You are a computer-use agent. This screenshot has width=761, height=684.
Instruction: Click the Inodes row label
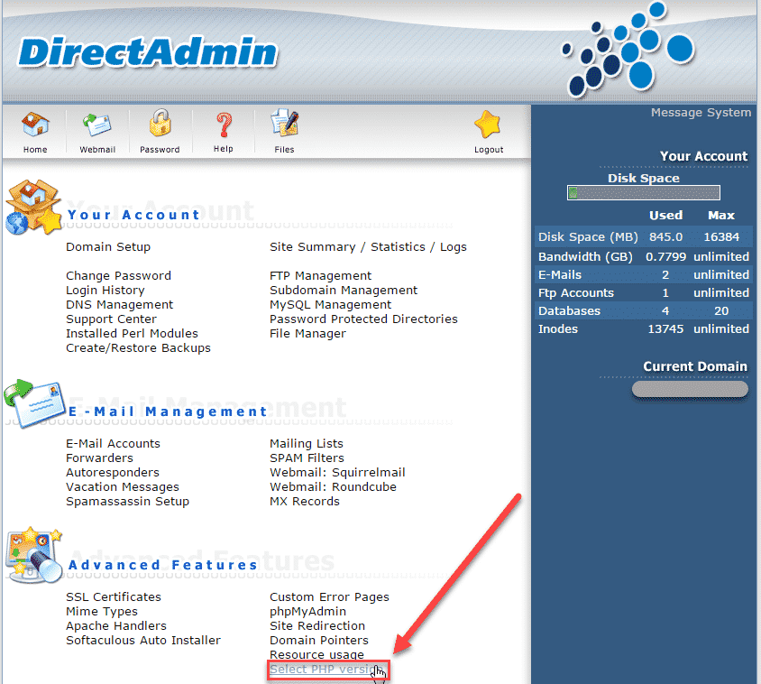pos(557,328)
